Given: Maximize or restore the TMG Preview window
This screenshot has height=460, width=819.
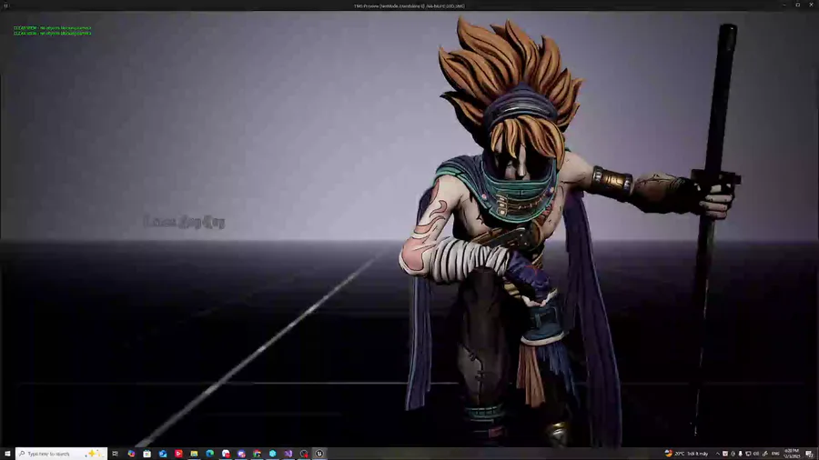Looking at the screenshot, I should [x=797, y=5].
